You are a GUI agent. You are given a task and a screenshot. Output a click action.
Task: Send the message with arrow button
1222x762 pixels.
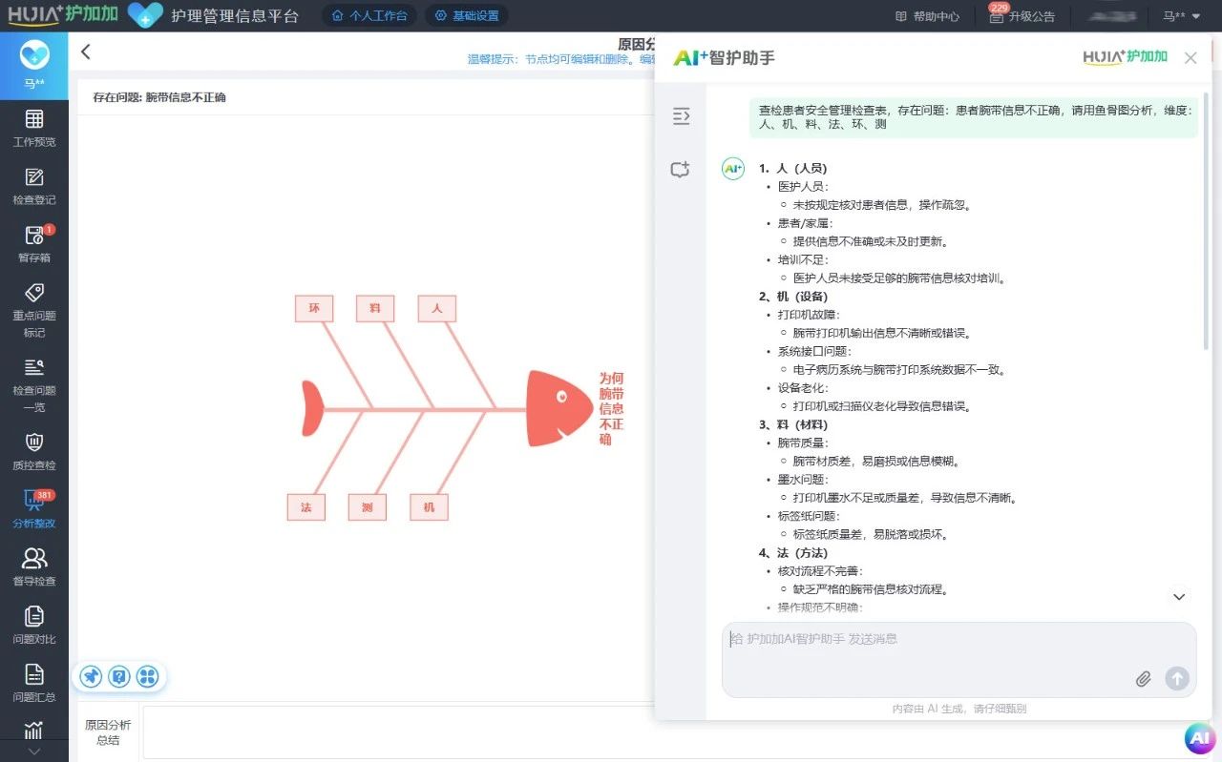(x=1177, y=678)
